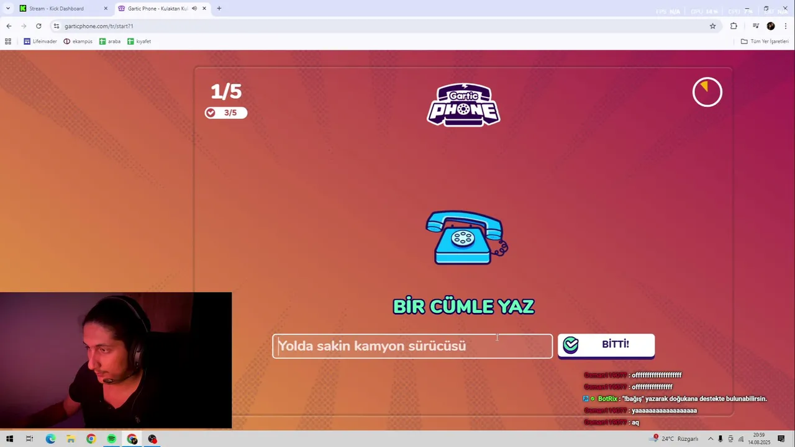Image resolution: width=795 pixels, height=447 pixels.
Task: Click the checkmark icon inside BİTTİ button
Action: 570,345
